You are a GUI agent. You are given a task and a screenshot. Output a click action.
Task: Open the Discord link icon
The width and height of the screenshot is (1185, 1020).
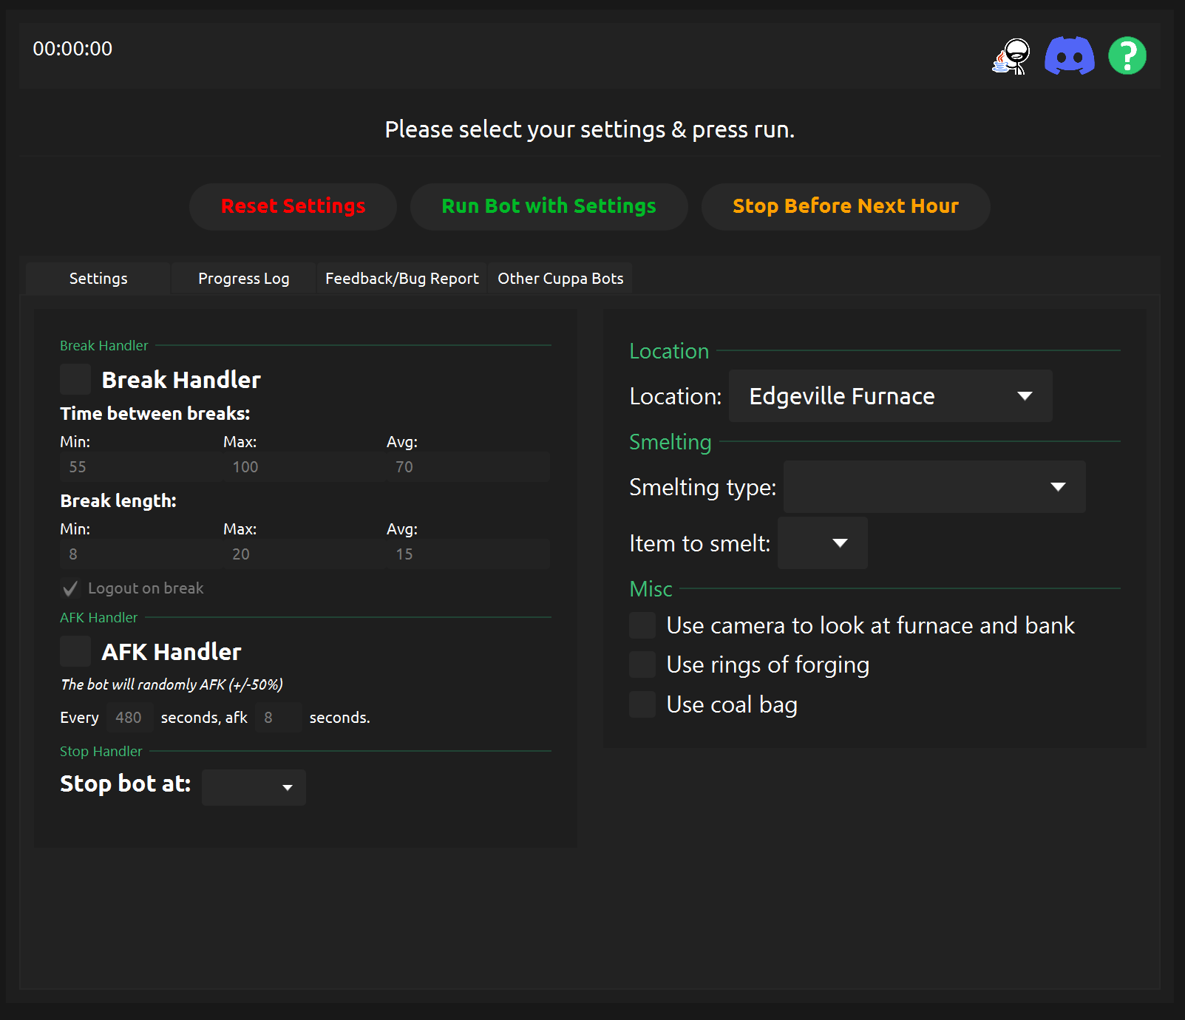pyautogui.click(x=1069, y=56)
